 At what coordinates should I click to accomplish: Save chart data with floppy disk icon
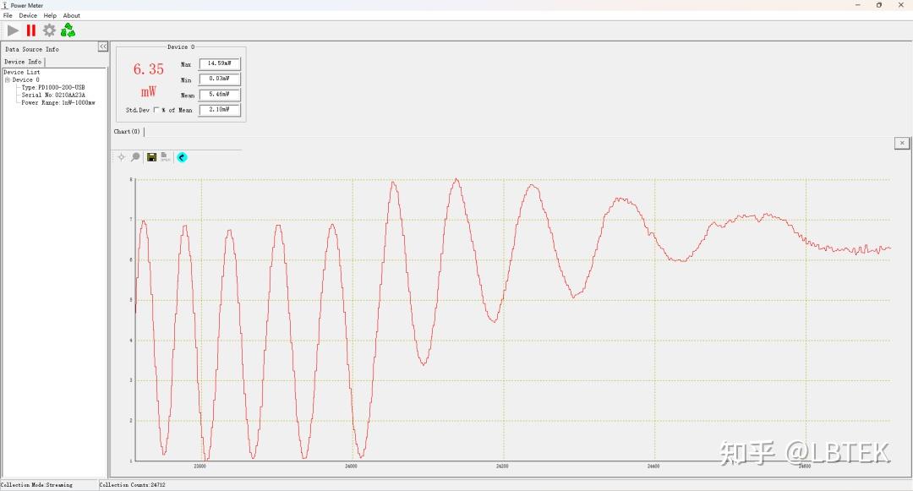click(x=151, y=157)
